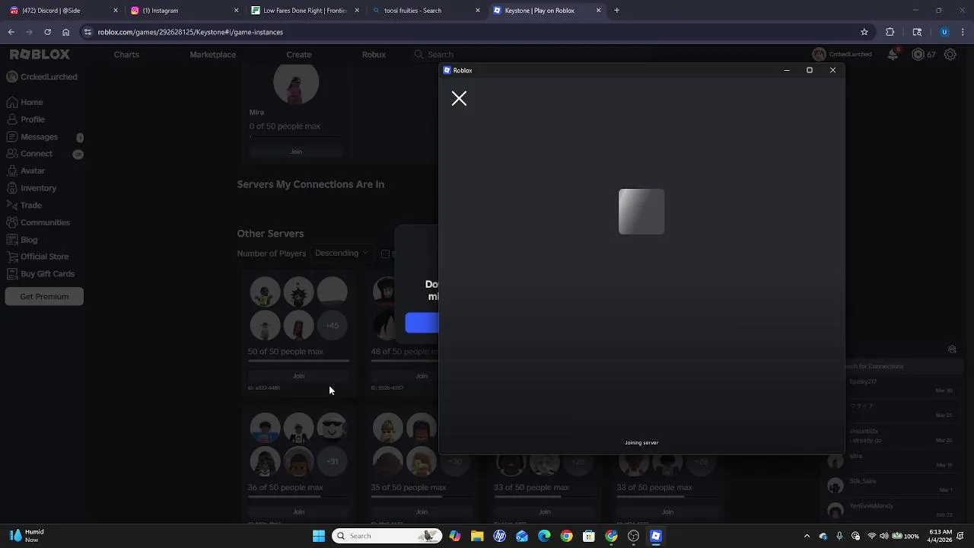The height and width of the screenshot is (548, 974).
Task: Open the Chrome profile avatar U
Action: [x=944, y=32]
